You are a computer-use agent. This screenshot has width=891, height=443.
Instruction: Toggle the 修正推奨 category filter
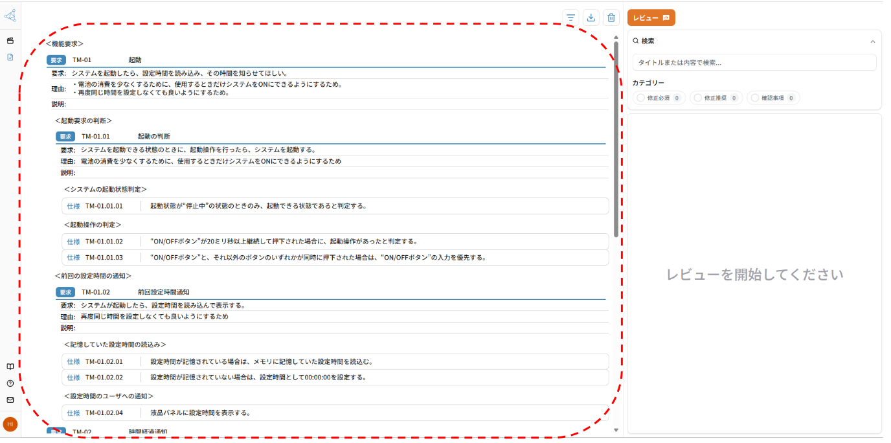coord(716,98)
